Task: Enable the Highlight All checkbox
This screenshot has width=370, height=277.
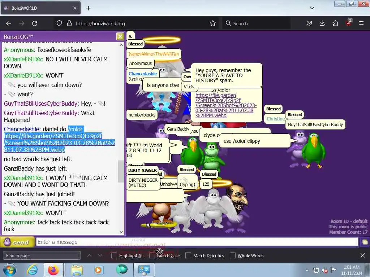Action: [114, 256]
